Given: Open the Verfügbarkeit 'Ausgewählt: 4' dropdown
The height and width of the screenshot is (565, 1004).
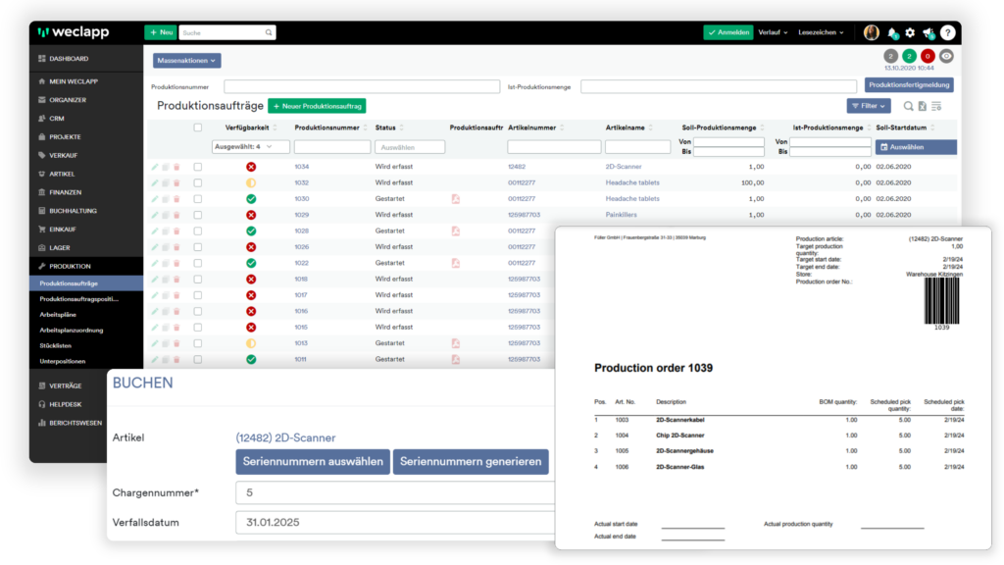Looking at the screenshot, I should coord(251,147).
